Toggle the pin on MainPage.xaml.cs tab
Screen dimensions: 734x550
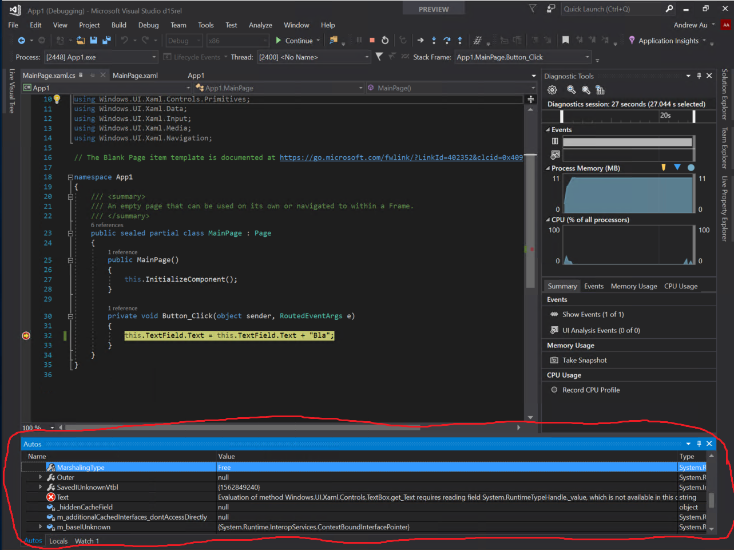click(92, 75)
